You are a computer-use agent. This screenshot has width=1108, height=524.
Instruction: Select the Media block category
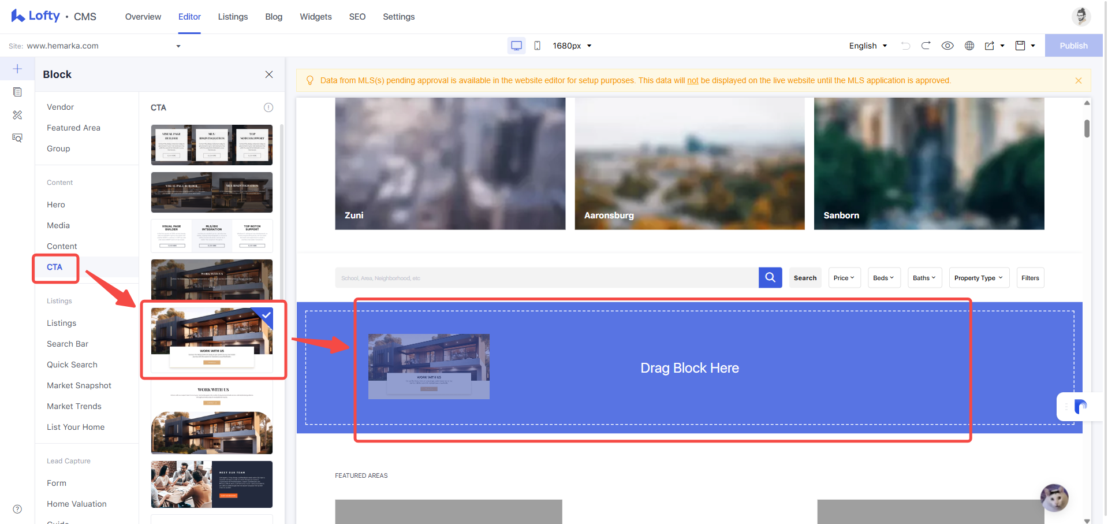58,225
